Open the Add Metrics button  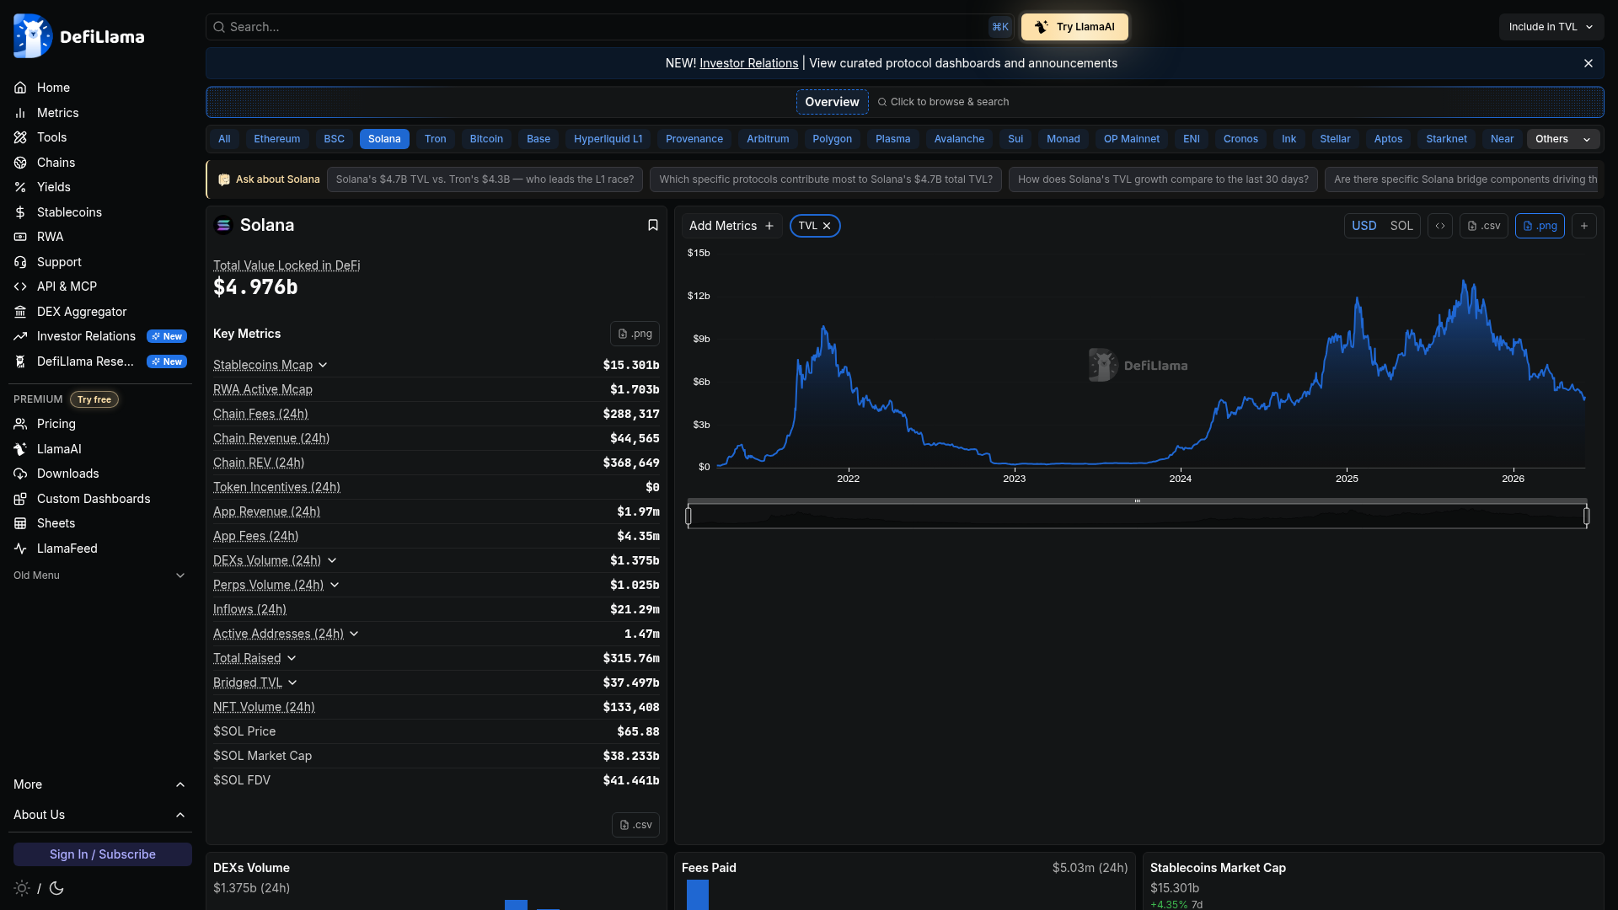pyautogui.click(x=731, y=226)
